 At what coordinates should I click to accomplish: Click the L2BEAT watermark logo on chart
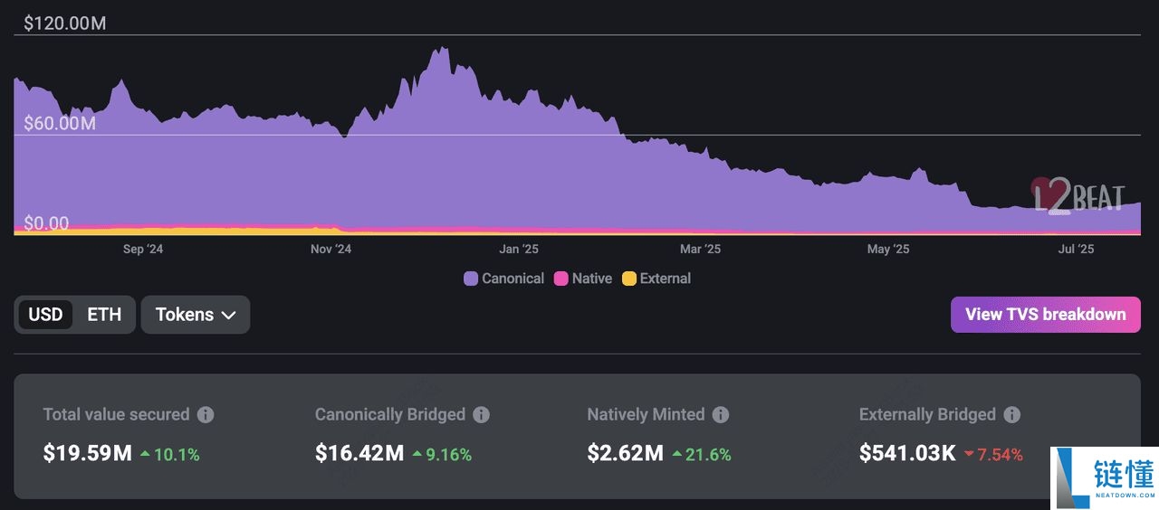point(1078,195)
